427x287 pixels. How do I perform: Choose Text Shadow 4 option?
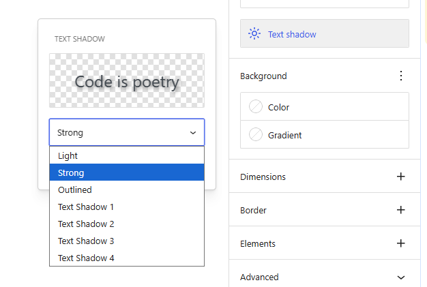click(x=127, y=258)
